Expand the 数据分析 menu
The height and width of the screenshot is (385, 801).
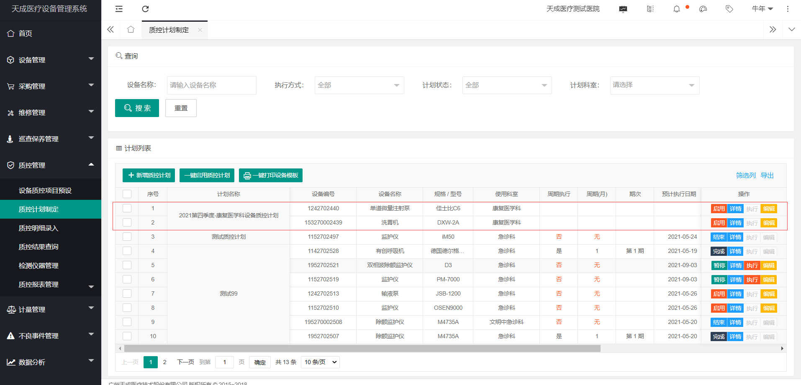point(51,362)
